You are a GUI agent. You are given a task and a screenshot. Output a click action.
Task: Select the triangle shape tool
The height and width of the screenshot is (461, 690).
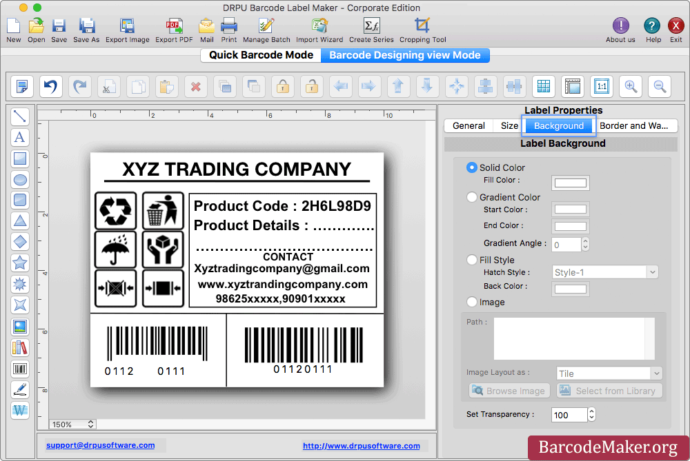point(20,221)
